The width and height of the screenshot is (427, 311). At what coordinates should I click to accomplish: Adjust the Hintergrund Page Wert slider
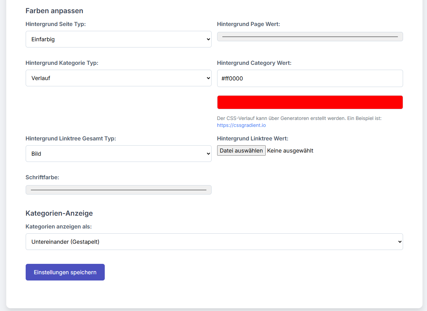click(x=310, y=36)
